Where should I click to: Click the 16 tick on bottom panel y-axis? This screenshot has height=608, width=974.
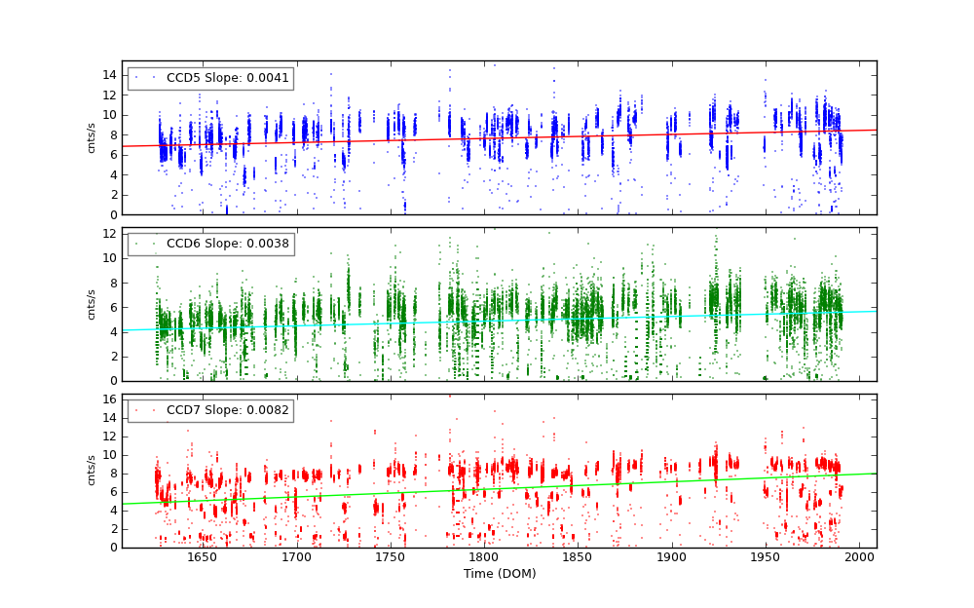coord(110,399)
